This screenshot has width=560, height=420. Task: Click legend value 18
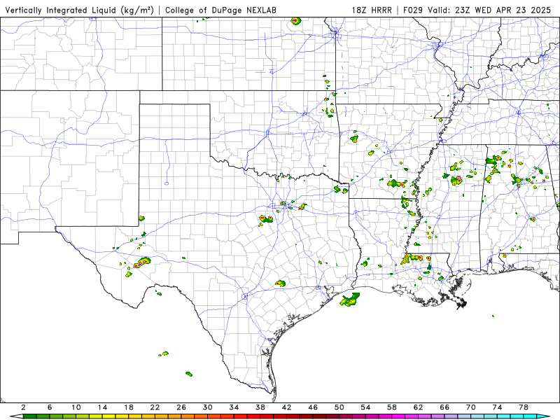(x=129, y=407)
